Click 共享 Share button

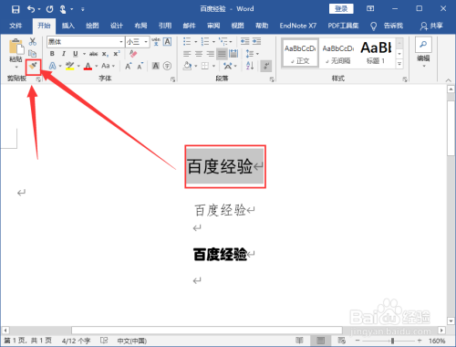431,26
